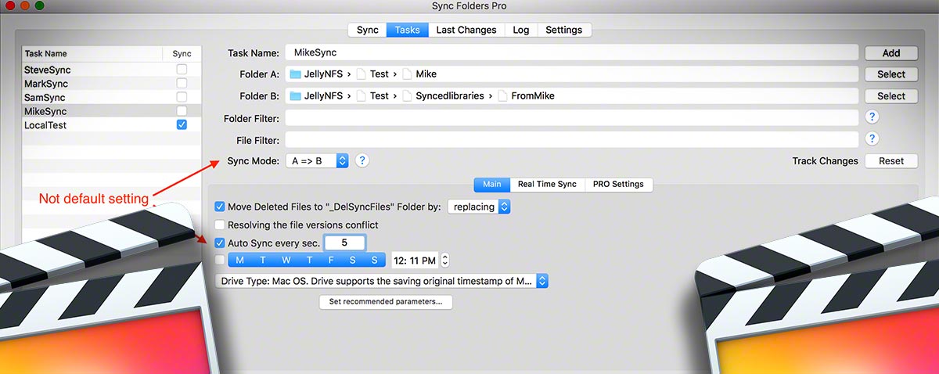
Task: Open the Log tab
Action: [x=521, y=30]
